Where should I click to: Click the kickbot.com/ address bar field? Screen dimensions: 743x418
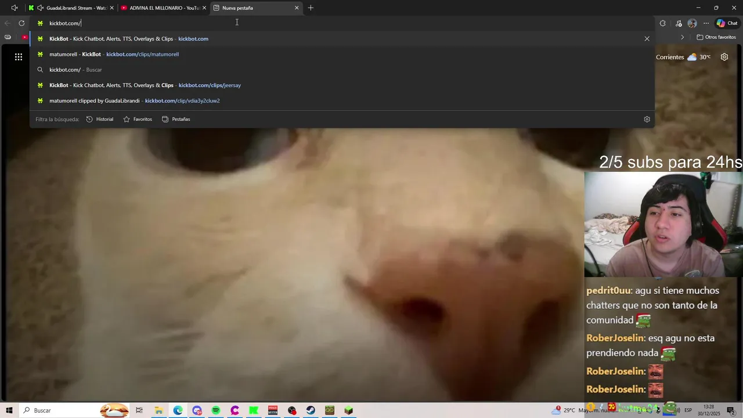coord(342,23)
